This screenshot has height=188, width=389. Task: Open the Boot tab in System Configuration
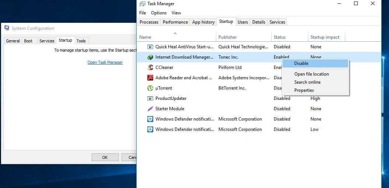pos(28,41)
